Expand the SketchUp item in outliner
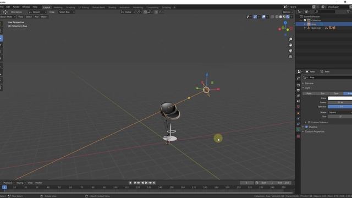 pyautogui.click(x=305, y=28)
